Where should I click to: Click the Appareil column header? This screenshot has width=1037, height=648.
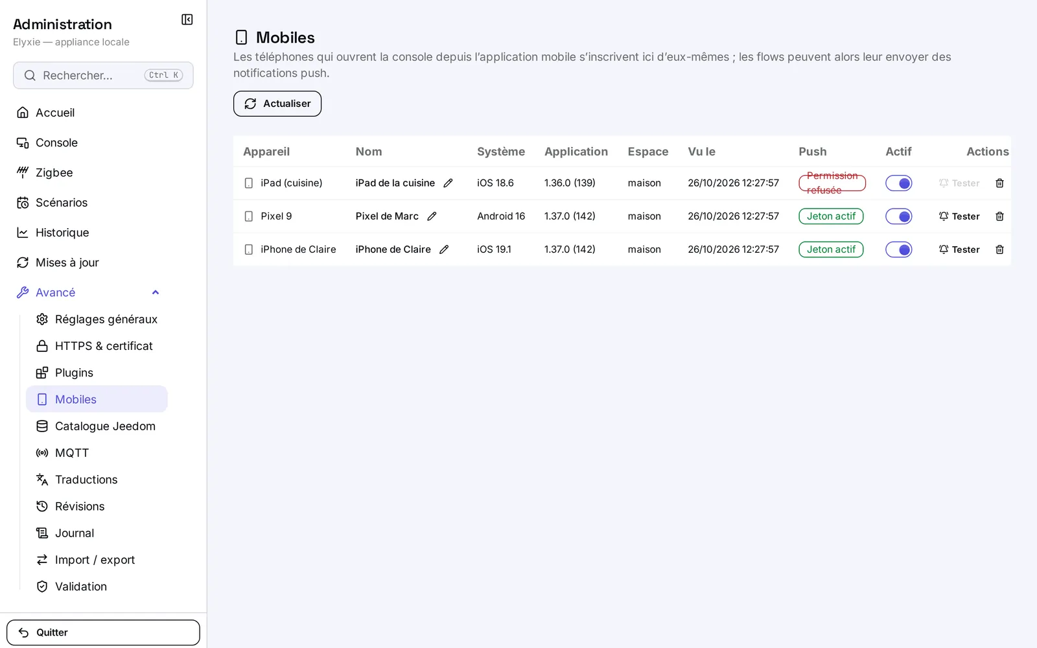pyautogui.click(x=266, y=152)
